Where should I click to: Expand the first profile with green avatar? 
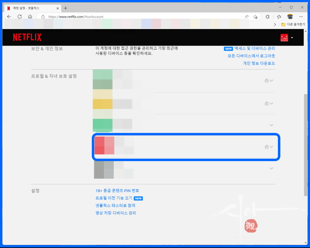click(x=271, y=81)
